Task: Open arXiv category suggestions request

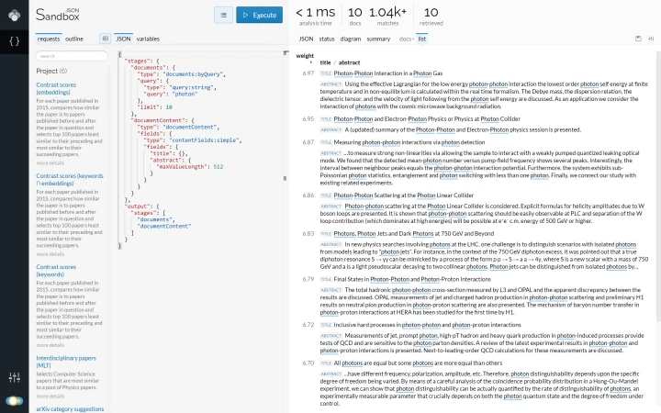Action: coord(70,408)
